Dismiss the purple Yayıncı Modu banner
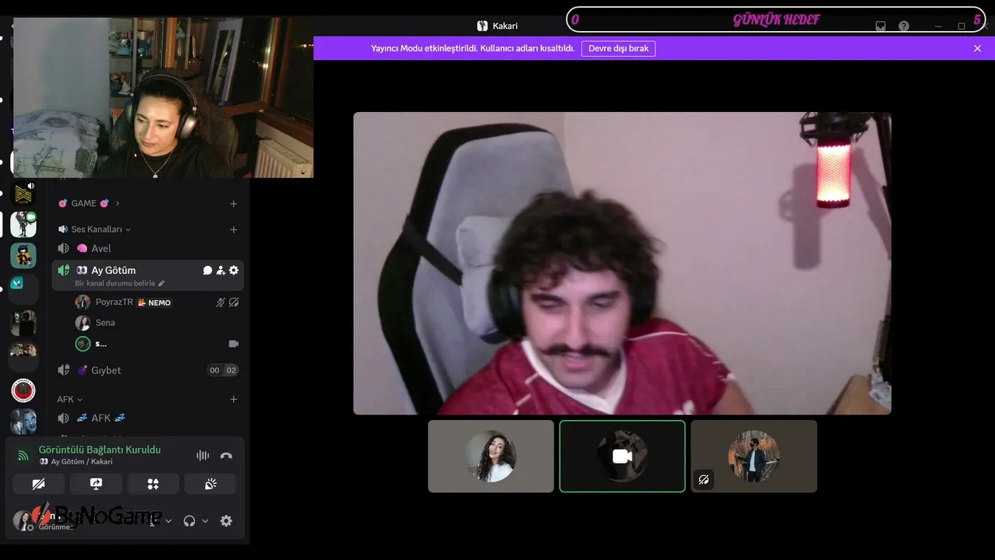 (x=977, y=48)
